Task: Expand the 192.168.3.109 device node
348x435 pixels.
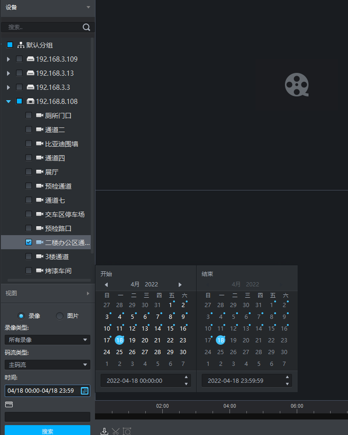Action: [x=8, y=59]
